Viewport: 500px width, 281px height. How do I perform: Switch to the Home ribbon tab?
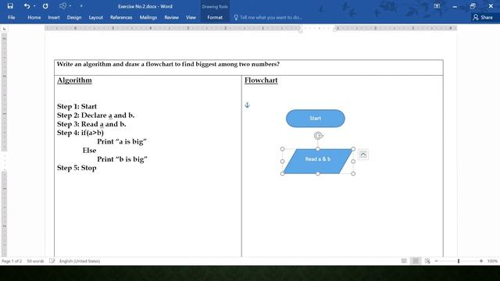(x=34, y=17)
